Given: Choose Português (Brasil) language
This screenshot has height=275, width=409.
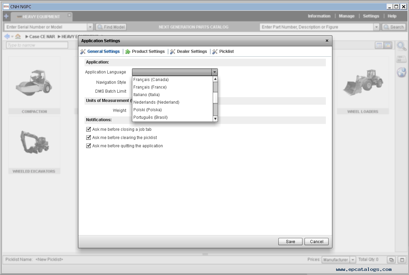Looking at the screenshot, I should pos(173,117).
